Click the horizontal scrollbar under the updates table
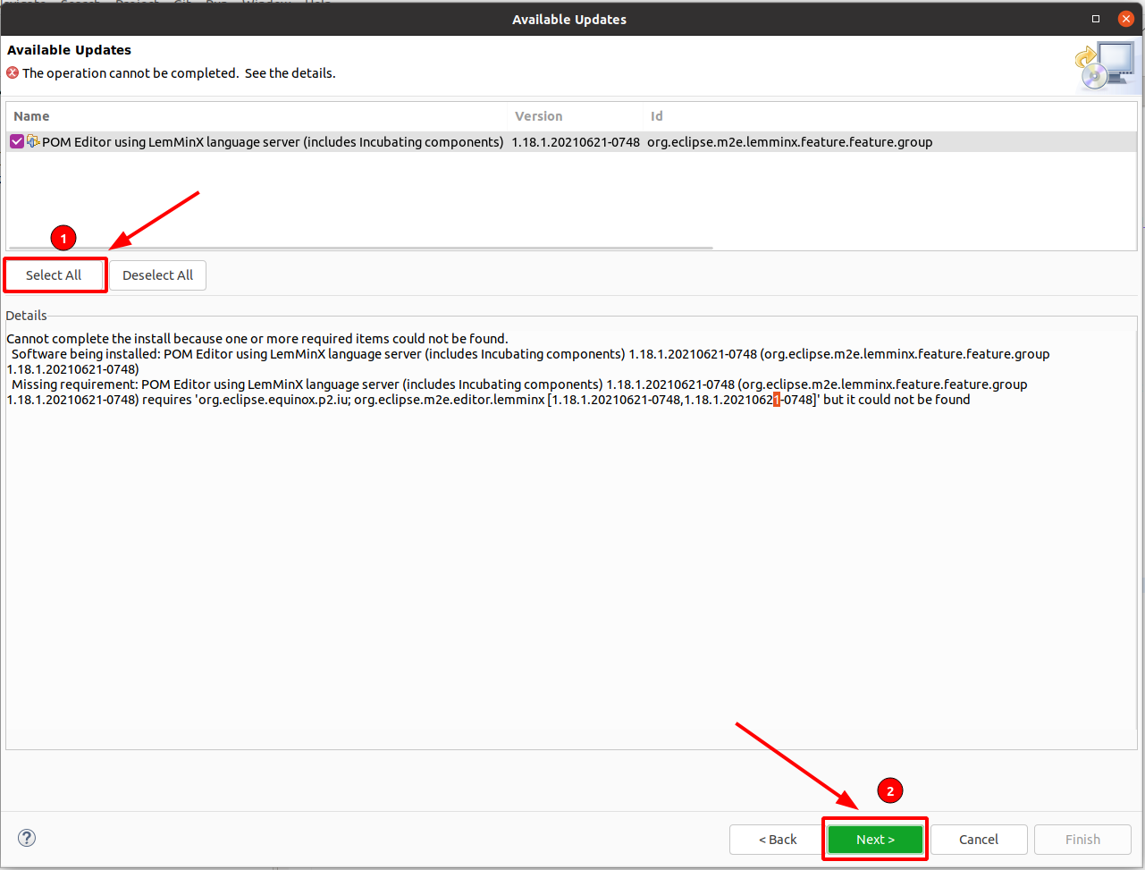The image size is (1145, 870). (x=360, y=248)
